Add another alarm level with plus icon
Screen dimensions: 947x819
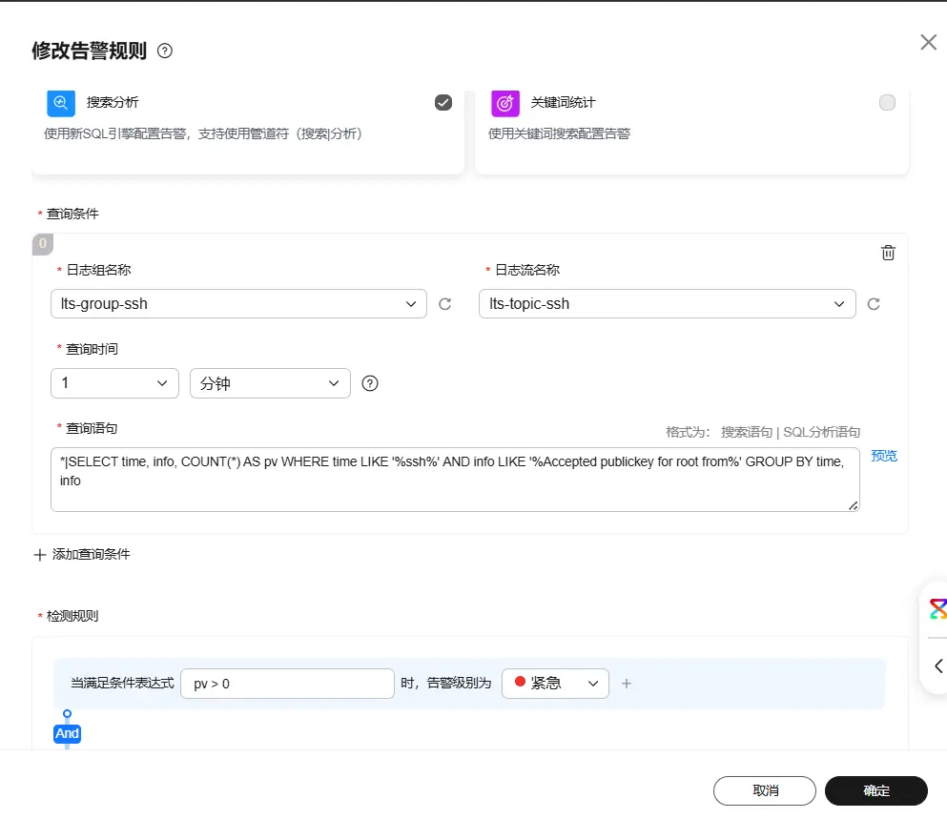coord(627,684)
